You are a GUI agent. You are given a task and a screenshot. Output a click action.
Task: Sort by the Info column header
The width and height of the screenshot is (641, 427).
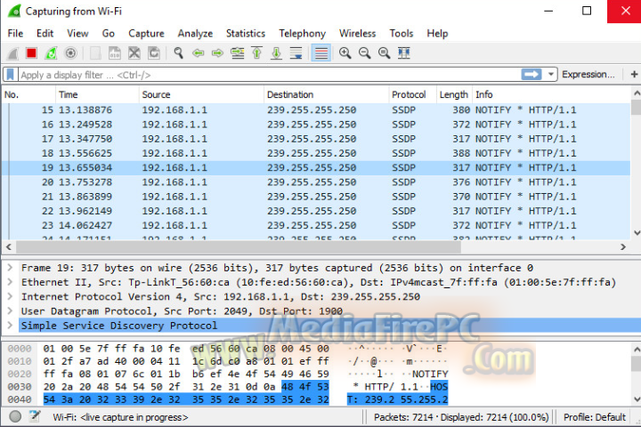pyautogui.click(x=552, y=95)
